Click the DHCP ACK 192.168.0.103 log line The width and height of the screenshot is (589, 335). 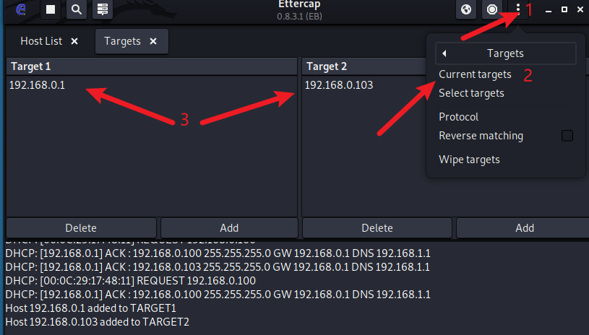(x=218, y=266)
